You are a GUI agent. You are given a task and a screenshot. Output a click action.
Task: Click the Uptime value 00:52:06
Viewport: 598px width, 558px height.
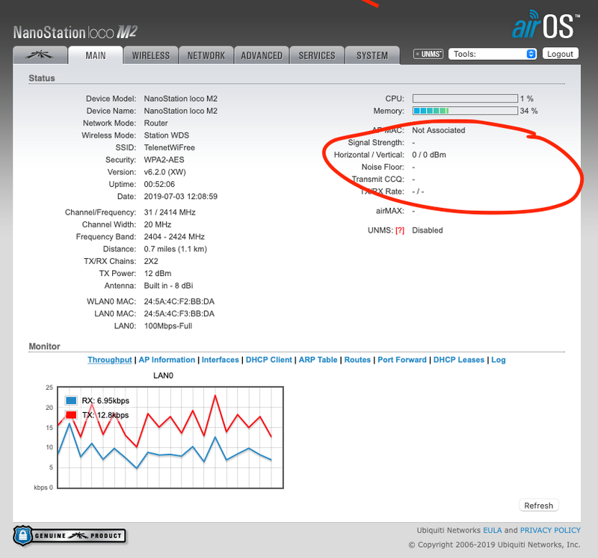coord(159,184)
